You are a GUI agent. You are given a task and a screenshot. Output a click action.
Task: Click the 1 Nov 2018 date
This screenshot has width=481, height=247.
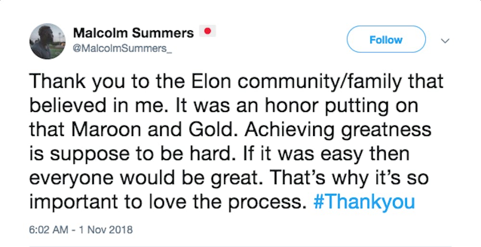105,230
